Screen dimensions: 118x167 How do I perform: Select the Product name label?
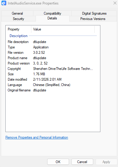coord(17,58)
